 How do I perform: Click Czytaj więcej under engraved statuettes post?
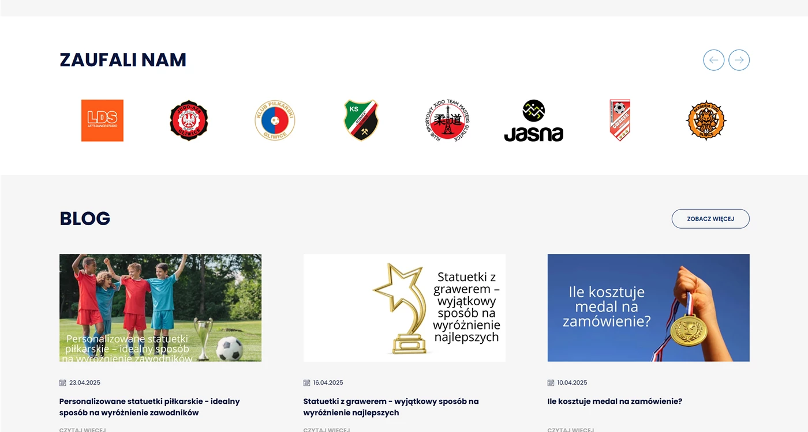point(327,430)
